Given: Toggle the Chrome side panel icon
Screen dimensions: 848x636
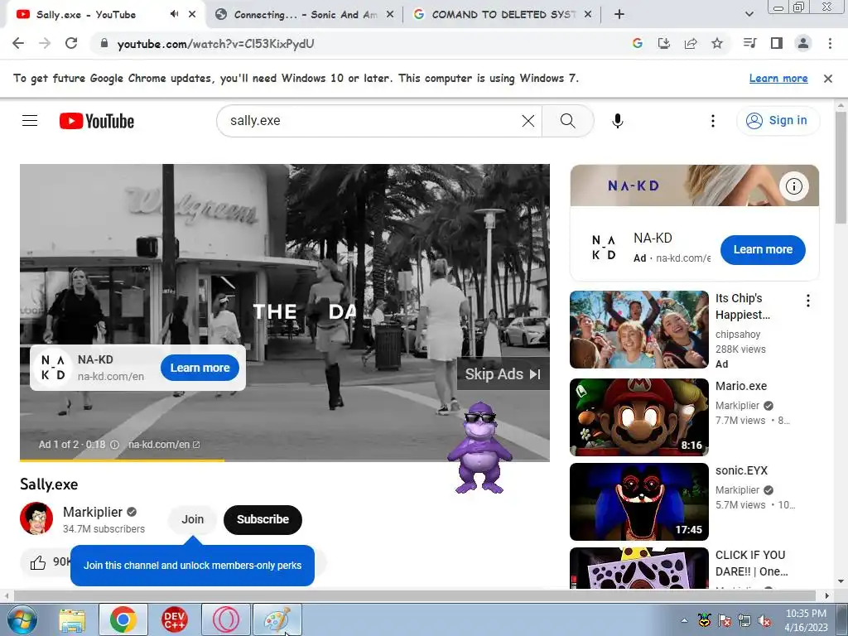Looking at the screenshot, I should coord(777,43).
